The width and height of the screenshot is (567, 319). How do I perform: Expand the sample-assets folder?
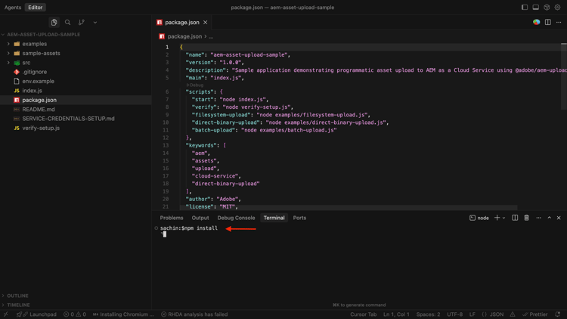pos(41,53)
